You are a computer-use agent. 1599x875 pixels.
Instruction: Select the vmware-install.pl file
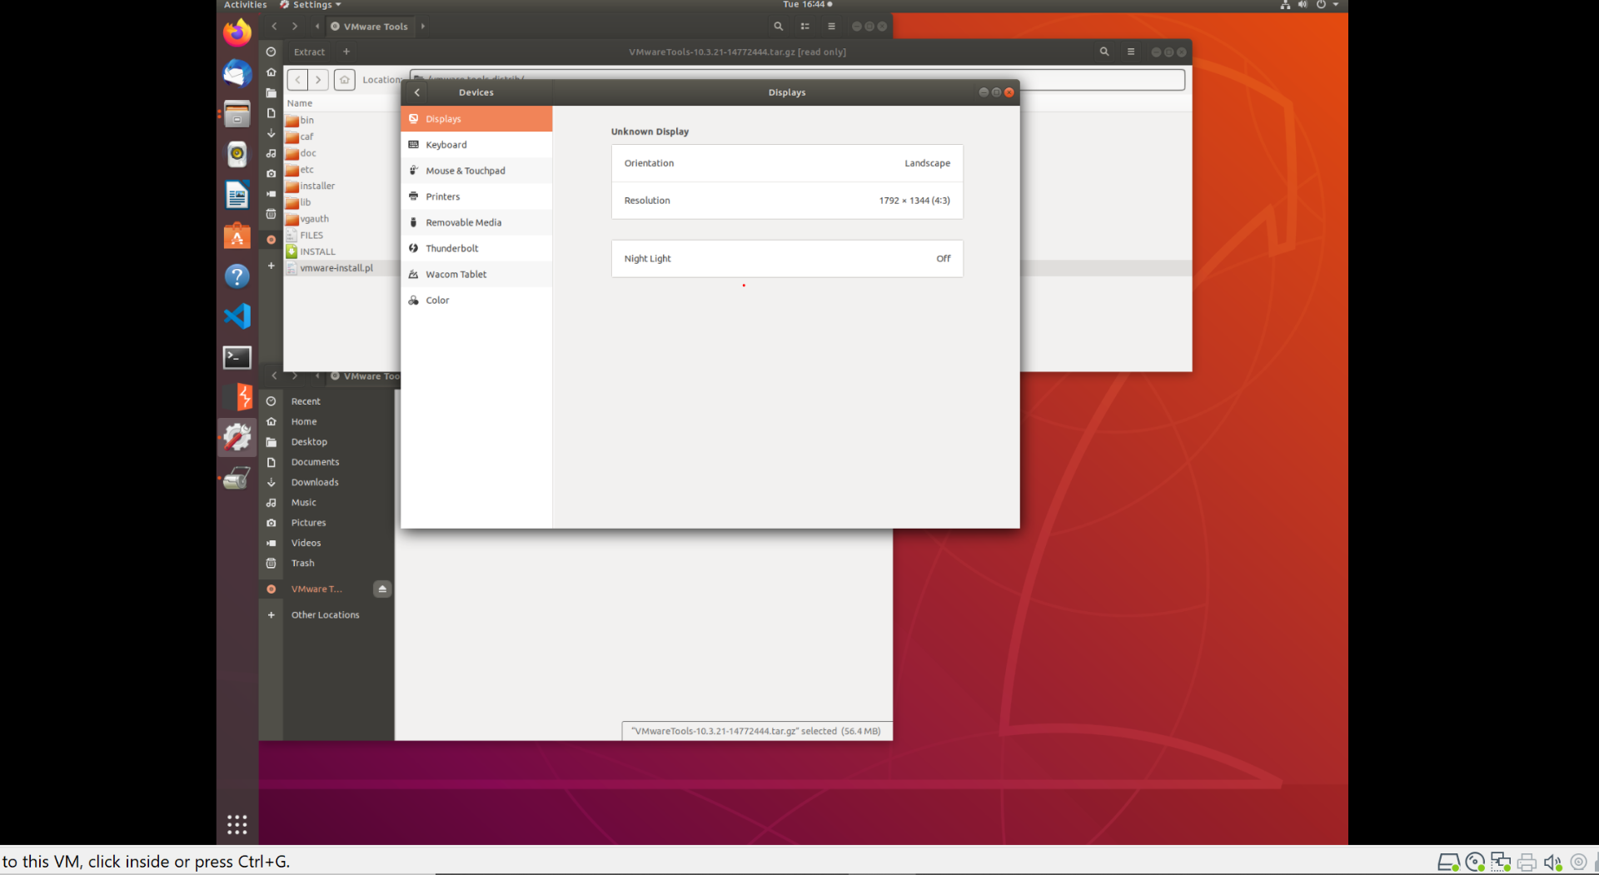click(336, 267)
